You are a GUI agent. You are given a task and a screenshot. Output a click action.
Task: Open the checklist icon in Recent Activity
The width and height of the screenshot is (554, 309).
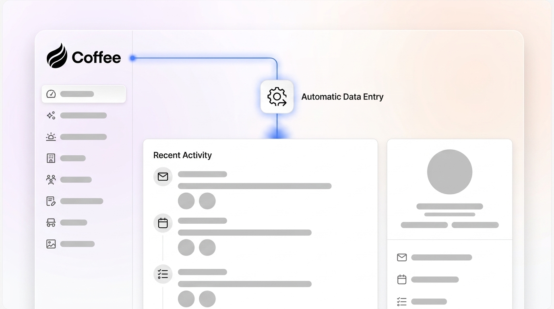point(163,274)
